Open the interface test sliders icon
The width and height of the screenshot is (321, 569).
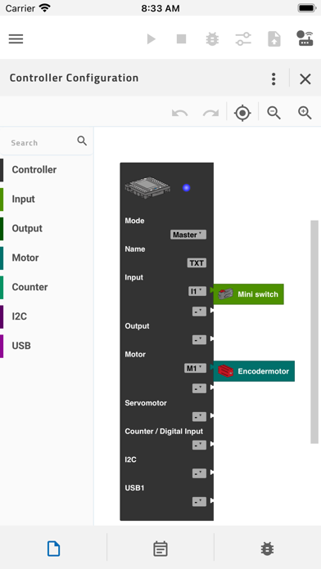[243, 38]
